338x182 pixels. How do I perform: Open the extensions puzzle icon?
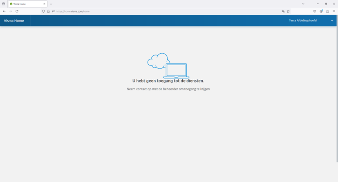click(327, 11)
